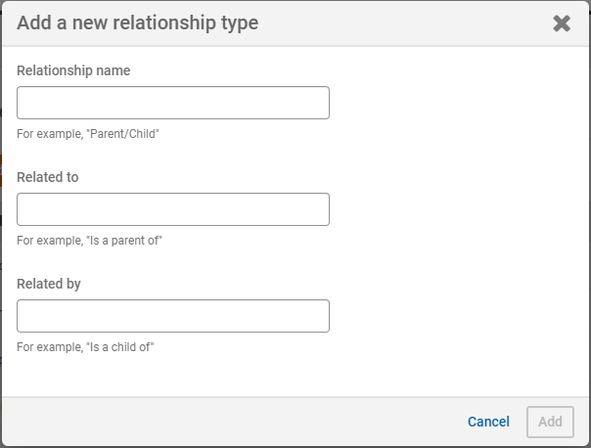Focus the Related to input box
This screenshot has width=591, height=448.
click(173, 209)
